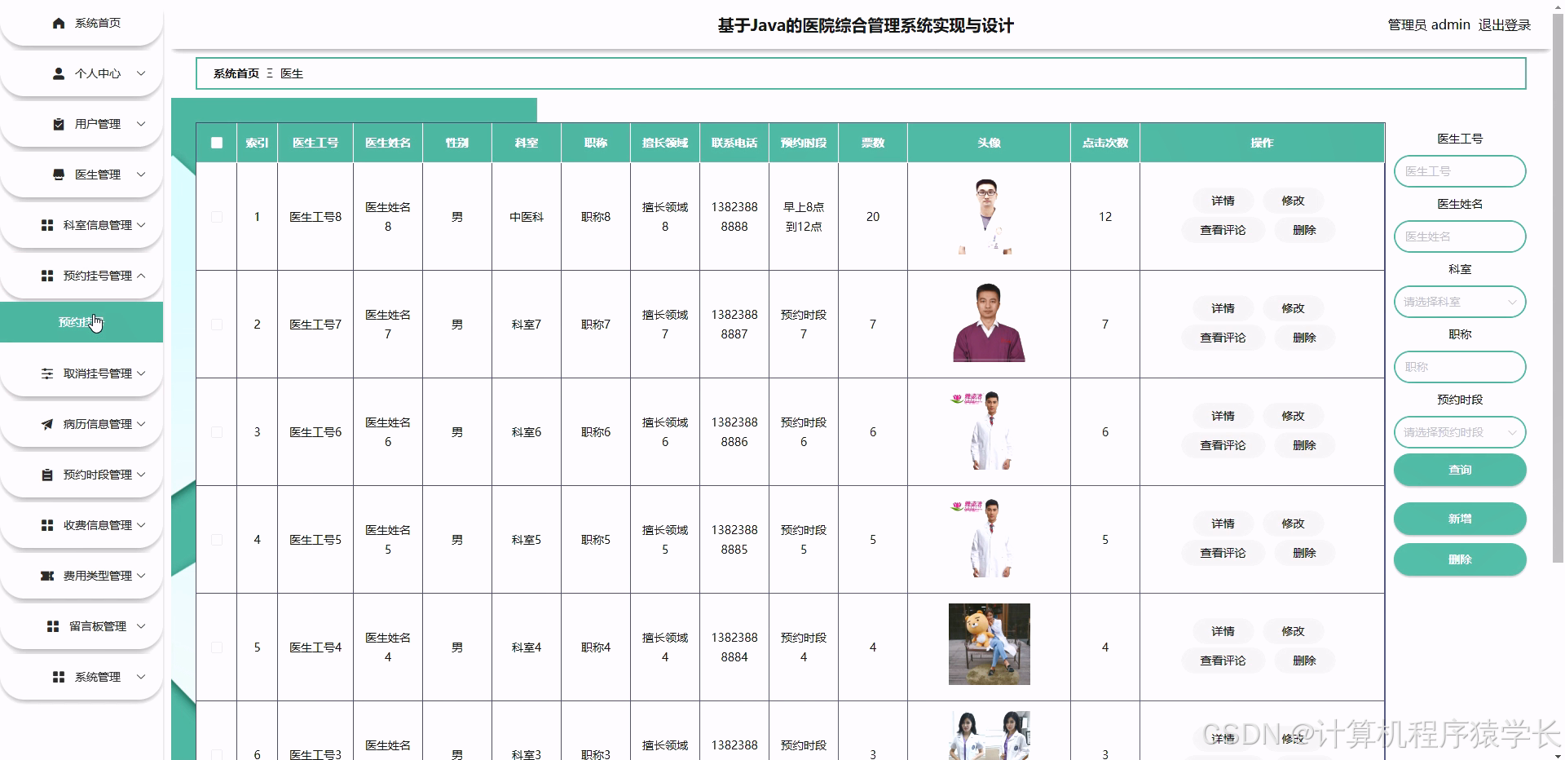Expand the 取消挂号管理 menu chevron
Image resolution: width=1565 pixels, height=760 pixels.
[x=141, y=373]
